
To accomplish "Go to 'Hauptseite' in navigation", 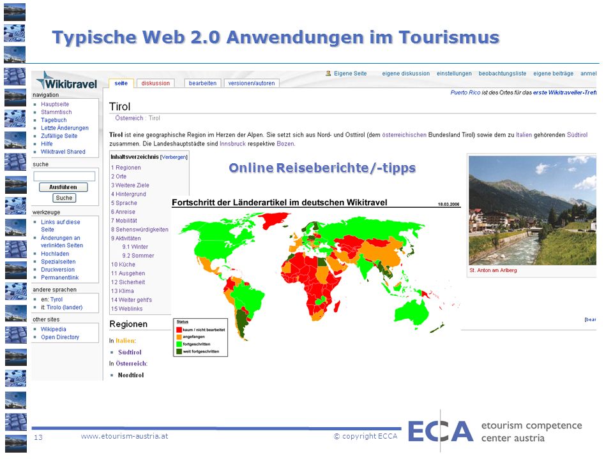I will (55, 104).
